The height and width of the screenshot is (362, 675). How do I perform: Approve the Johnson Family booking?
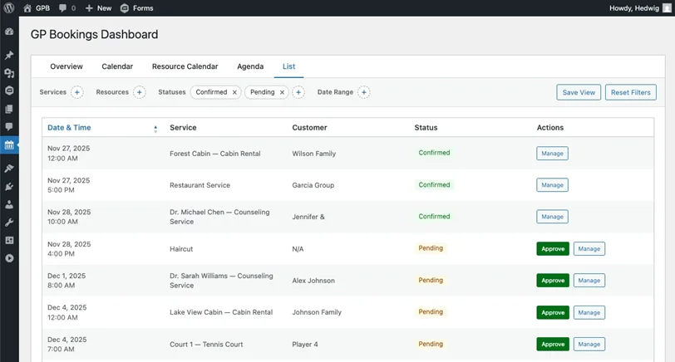[553, 312]
